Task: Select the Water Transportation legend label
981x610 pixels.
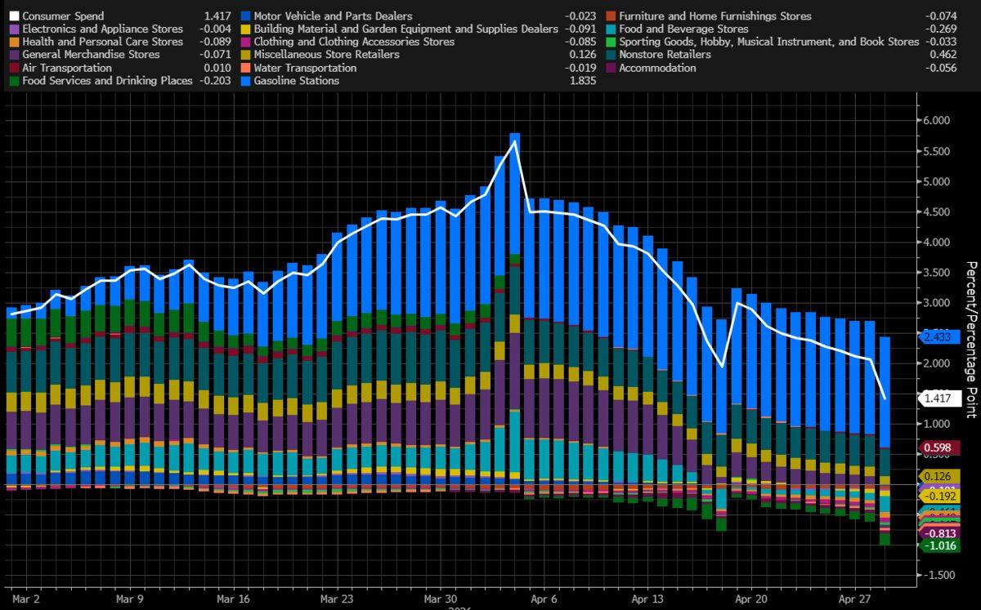Action: (306, 68)
